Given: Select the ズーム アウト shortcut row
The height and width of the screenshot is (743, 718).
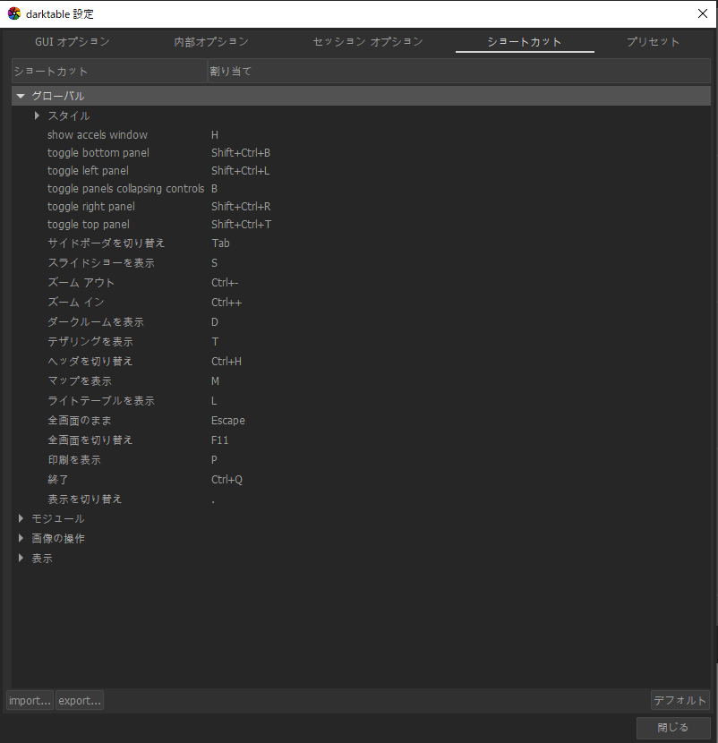Looking at the screenshot, I should click(x=361, y=283).
